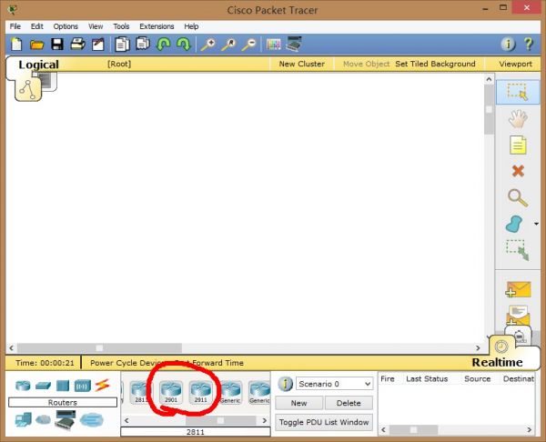Open the Options menu

(66, 26)
